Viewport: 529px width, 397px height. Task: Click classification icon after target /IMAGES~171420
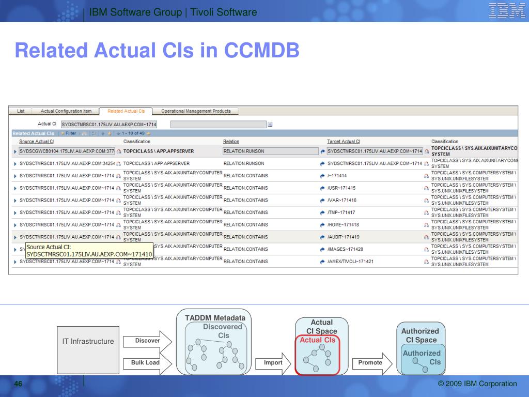426,250
